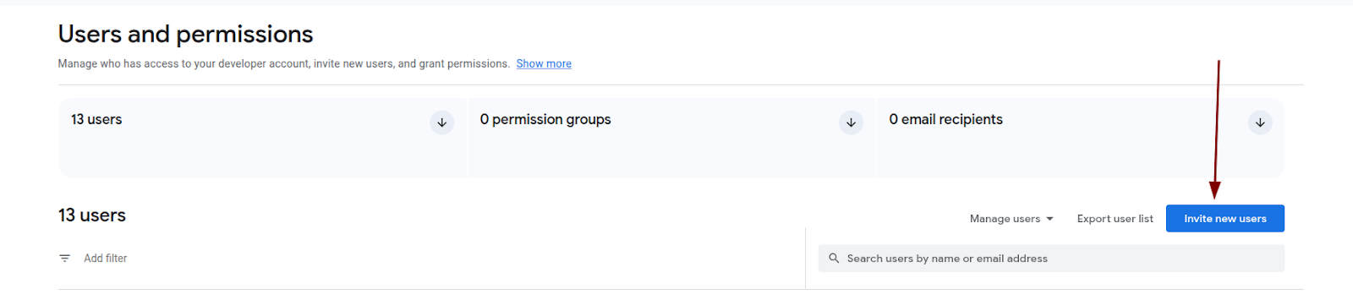Image resolution: width=1353 pixels, height=305 pixels.
Task: Open the Show more link
Action: pos(544,64)
